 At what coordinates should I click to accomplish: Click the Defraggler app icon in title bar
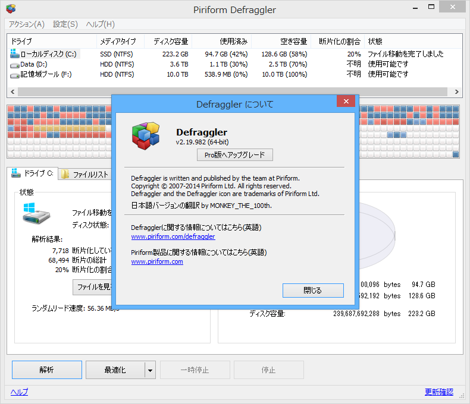pos(11,9)
